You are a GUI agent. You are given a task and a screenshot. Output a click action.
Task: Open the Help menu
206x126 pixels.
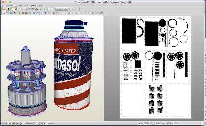[x=41, y=6]
